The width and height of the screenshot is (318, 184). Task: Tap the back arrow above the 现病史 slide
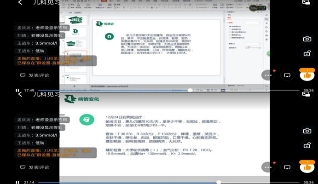[20, 3]
